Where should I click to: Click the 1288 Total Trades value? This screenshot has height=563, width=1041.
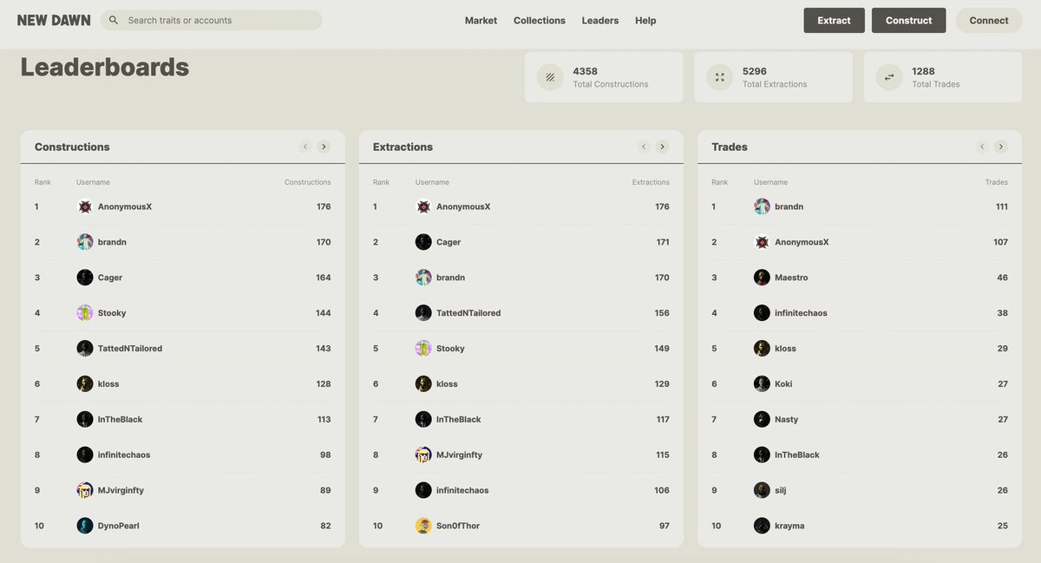pyautogui.click(x=924, y=71)
